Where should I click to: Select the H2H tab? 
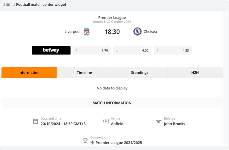click(x=195, y=73)
